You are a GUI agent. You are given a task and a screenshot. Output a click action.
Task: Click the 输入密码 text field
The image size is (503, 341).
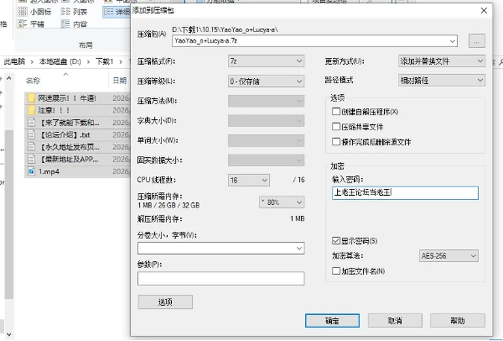click(405, 193)
